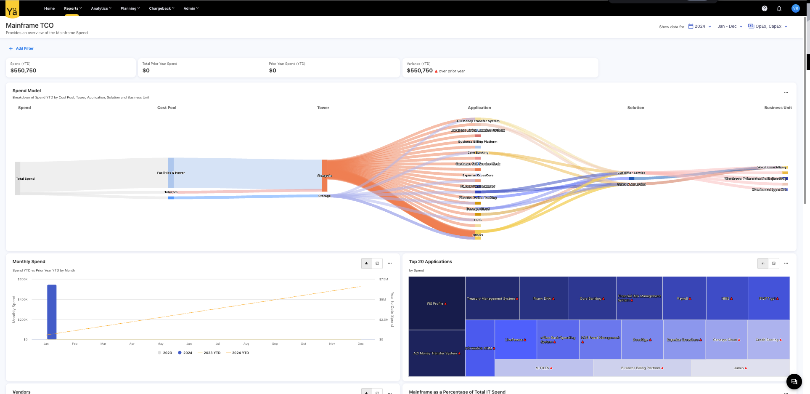Open the Chargeback menu
The image size is (810, 394).
(161, 8)
